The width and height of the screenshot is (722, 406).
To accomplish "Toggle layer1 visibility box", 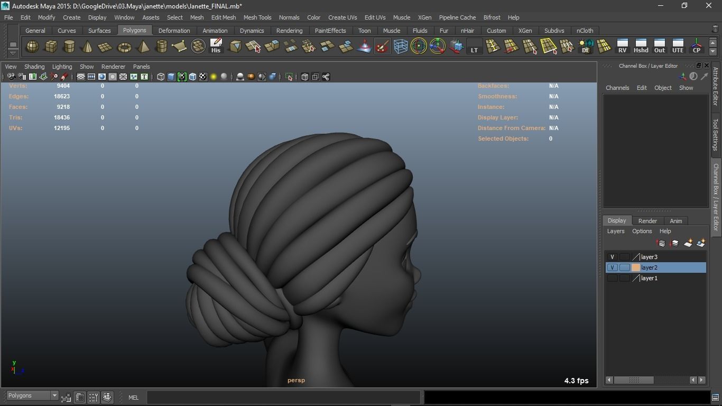I will 612,278.
